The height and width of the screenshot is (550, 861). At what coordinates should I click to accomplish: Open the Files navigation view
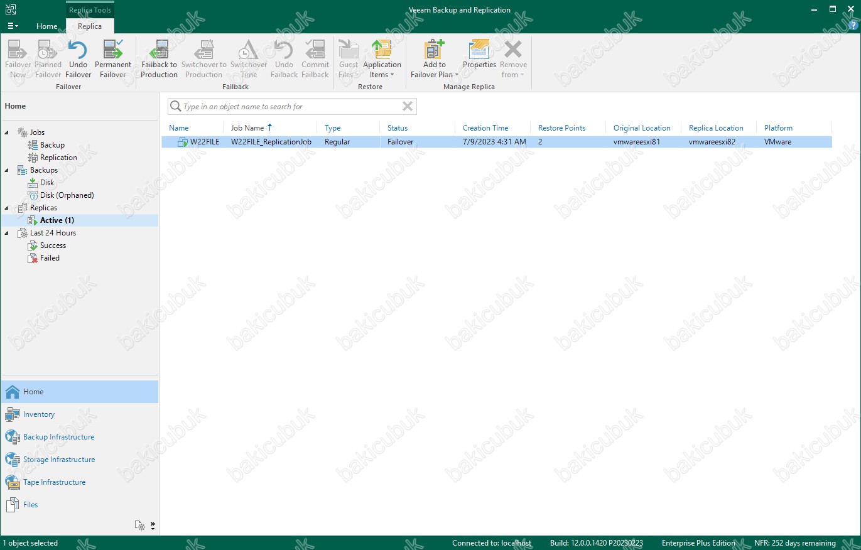(80, 505)
